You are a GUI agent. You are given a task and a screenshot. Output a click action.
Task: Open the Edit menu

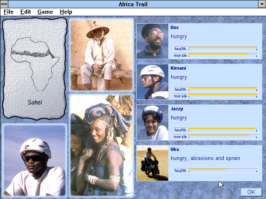(x=26, y=12)
